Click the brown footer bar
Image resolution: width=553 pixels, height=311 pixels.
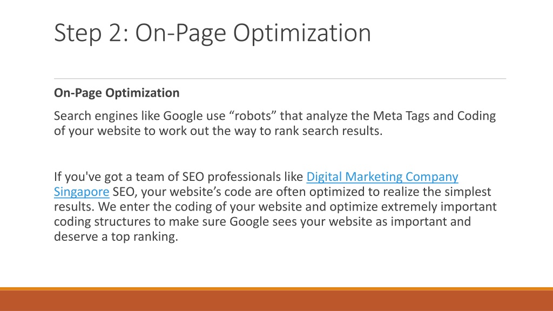(x=276, y=301)
